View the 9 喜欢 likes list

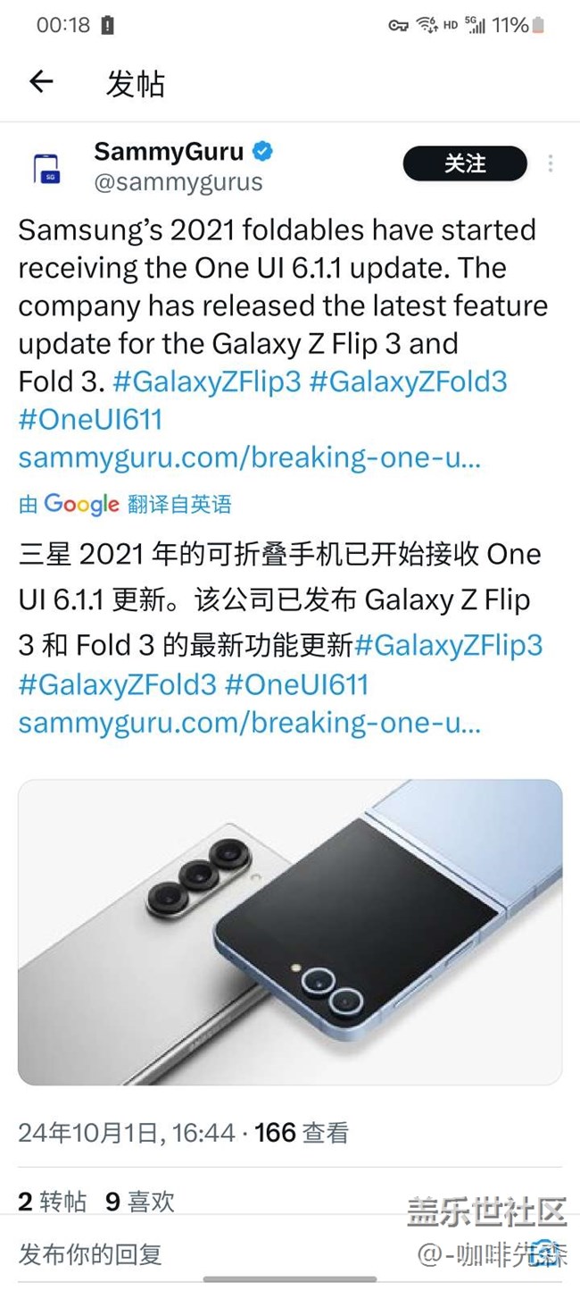(140, 1202)
